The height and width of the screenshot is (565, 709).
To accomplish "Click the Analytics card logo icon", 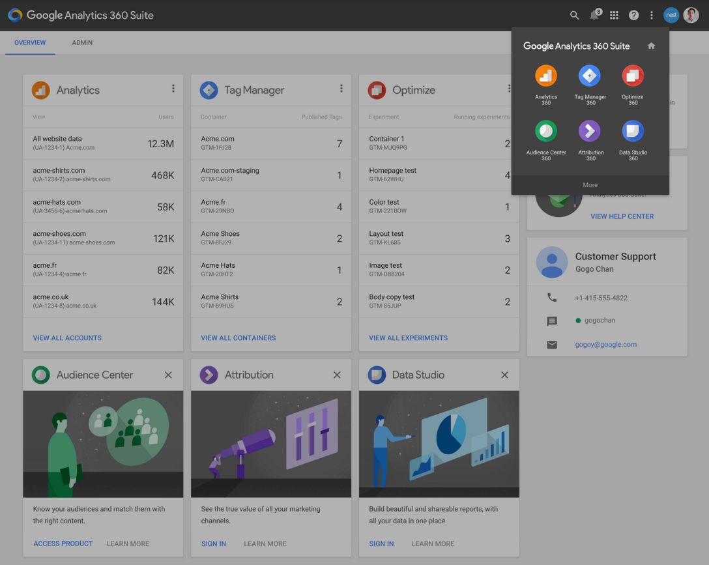I will pos(40,90).
